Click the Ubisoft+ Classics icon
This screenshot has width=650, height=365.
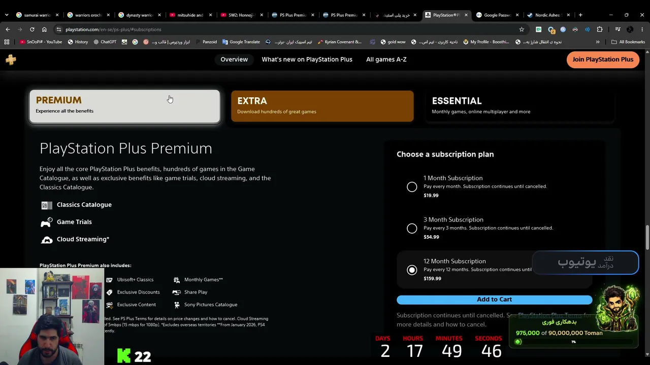coord(109,280)
